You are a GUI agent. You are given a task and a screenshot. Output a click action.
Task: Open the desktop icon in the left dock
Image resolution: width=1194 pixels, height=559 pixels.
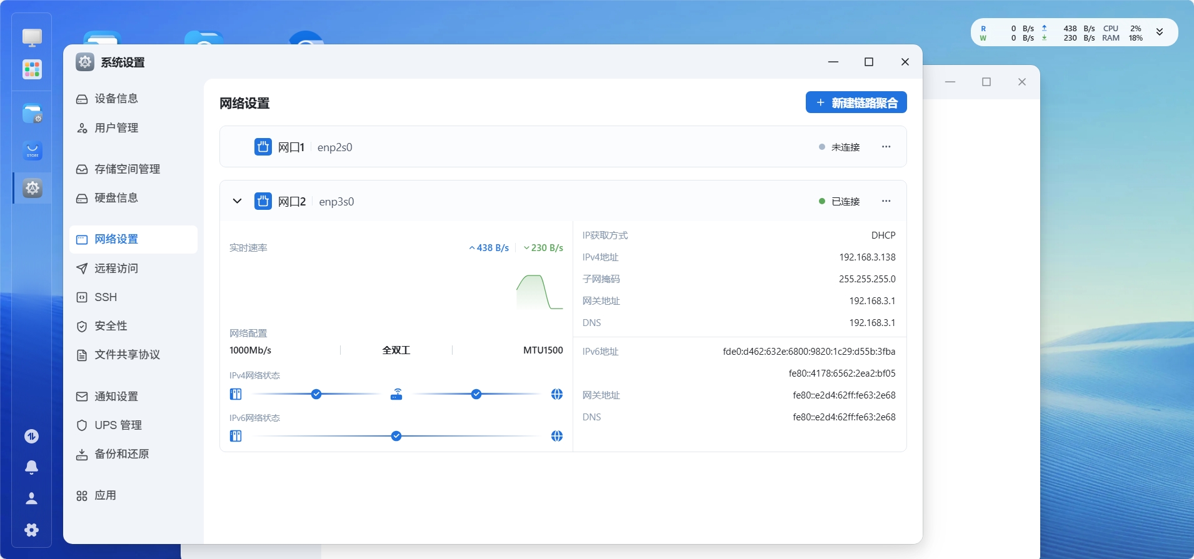[32, 37]
